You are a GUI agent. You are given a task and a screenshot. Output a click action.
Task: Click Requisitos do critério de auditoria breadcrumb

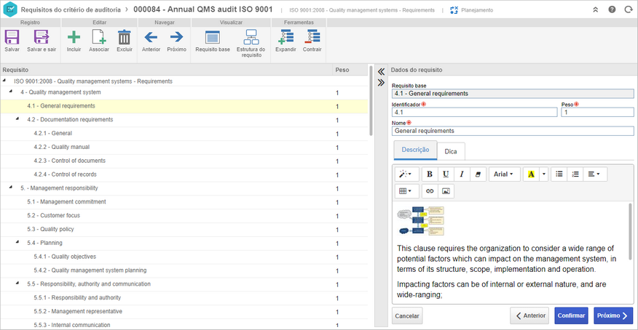coord(71,9)
